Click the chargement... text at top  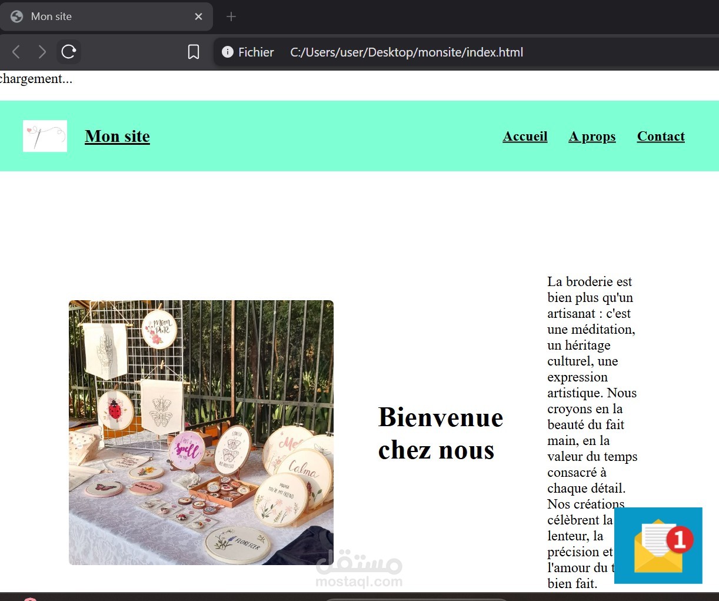pos(36,79)
